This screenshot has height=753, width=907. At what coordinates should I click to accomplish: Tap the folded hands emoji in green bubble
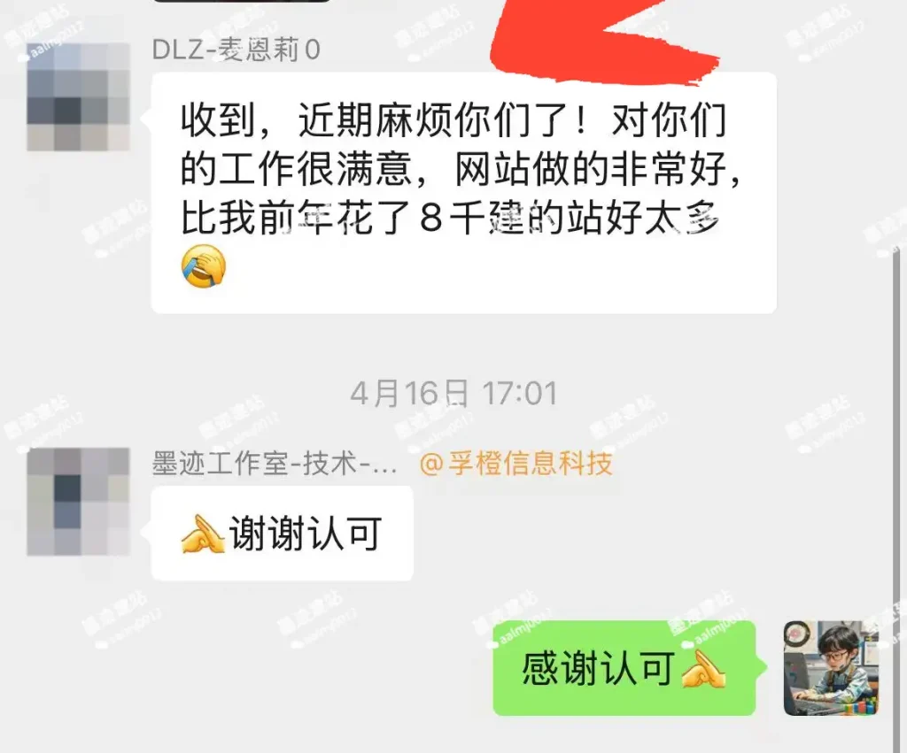702,669
